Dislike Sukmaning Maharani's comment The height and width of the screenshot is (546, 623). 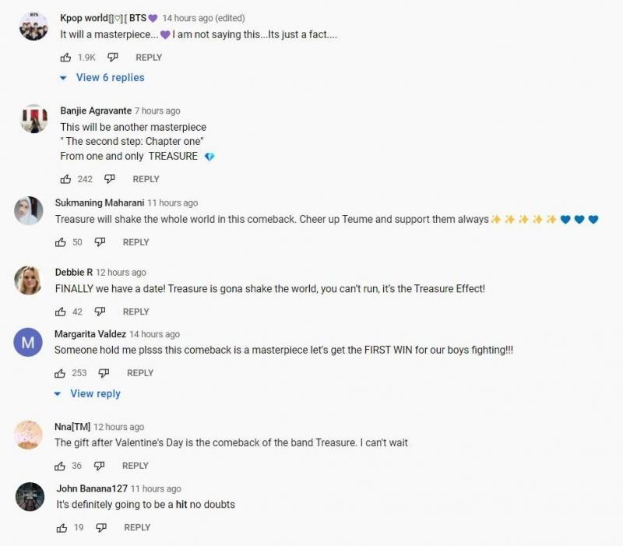tap(100, 242)
